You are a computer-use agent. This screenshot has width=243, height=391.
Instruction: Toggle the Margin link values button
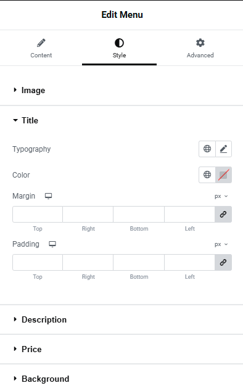[x=223, y=214]
